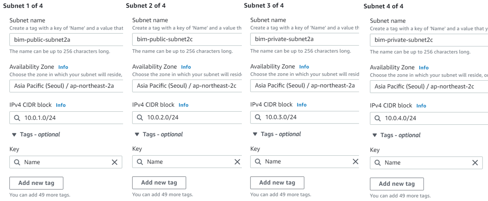The image size is (488, 201).
Task: Collapse the Tags section of Subnet 2
Action: [137, 135]
